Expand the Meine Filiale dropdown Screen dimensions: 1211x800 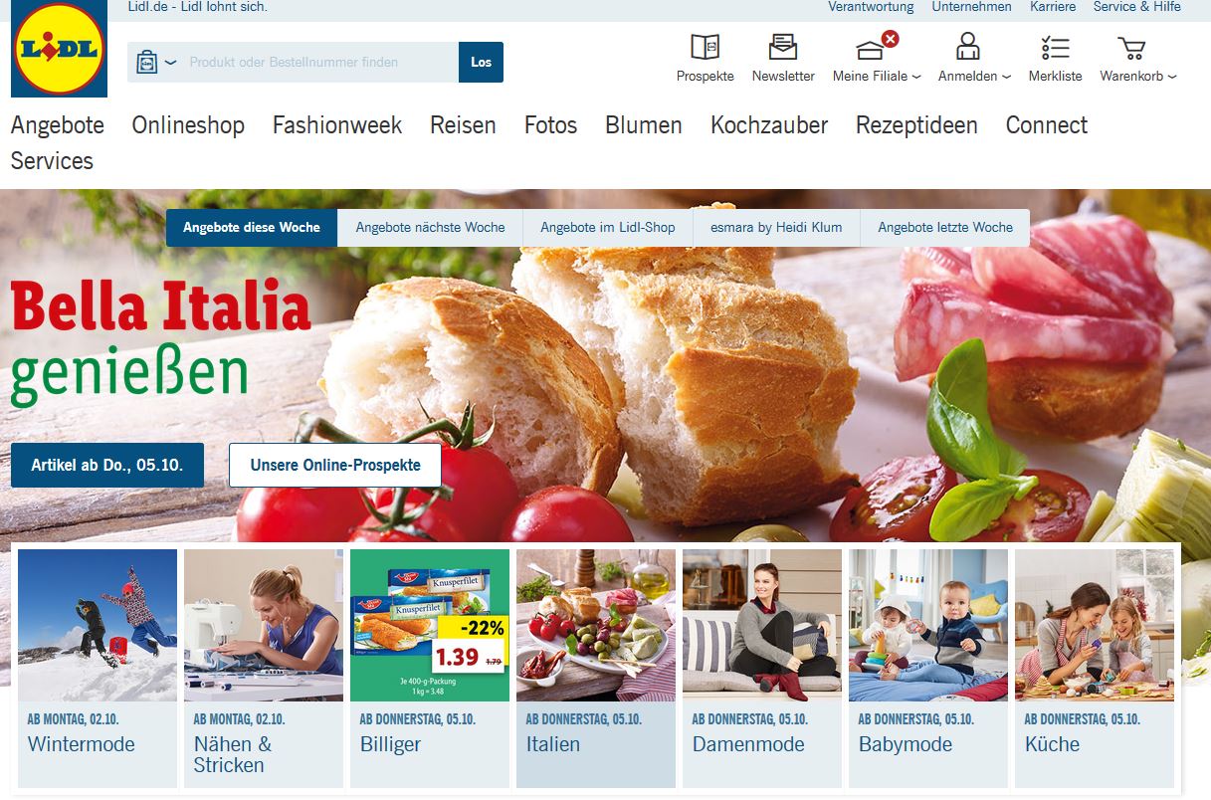tap(916, 77)
